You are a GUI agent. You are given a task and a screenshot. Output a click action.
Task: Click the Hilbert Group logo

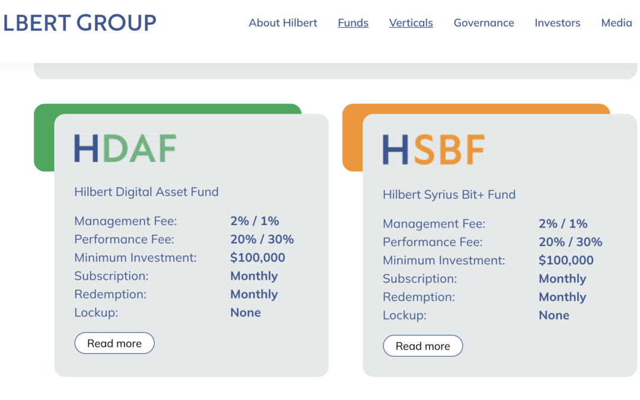[x=79, y=23]
